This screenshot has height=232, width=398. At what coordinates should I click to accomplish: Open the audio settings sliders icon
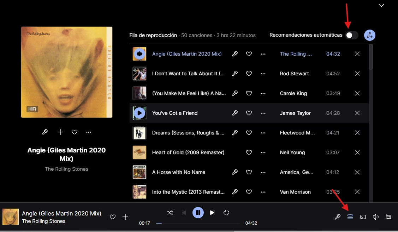tap(388, 217)
